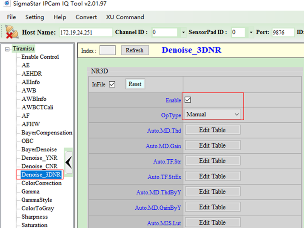
Task: Open the File menu
Action: click(11, 17)
